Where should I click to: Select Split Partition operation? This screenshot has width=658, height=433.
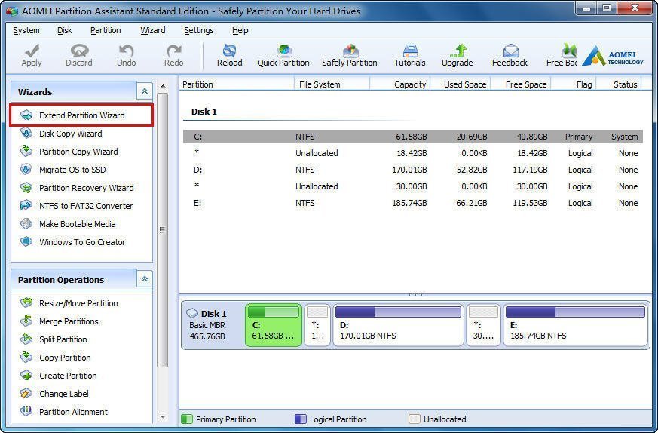coord(63,339)
